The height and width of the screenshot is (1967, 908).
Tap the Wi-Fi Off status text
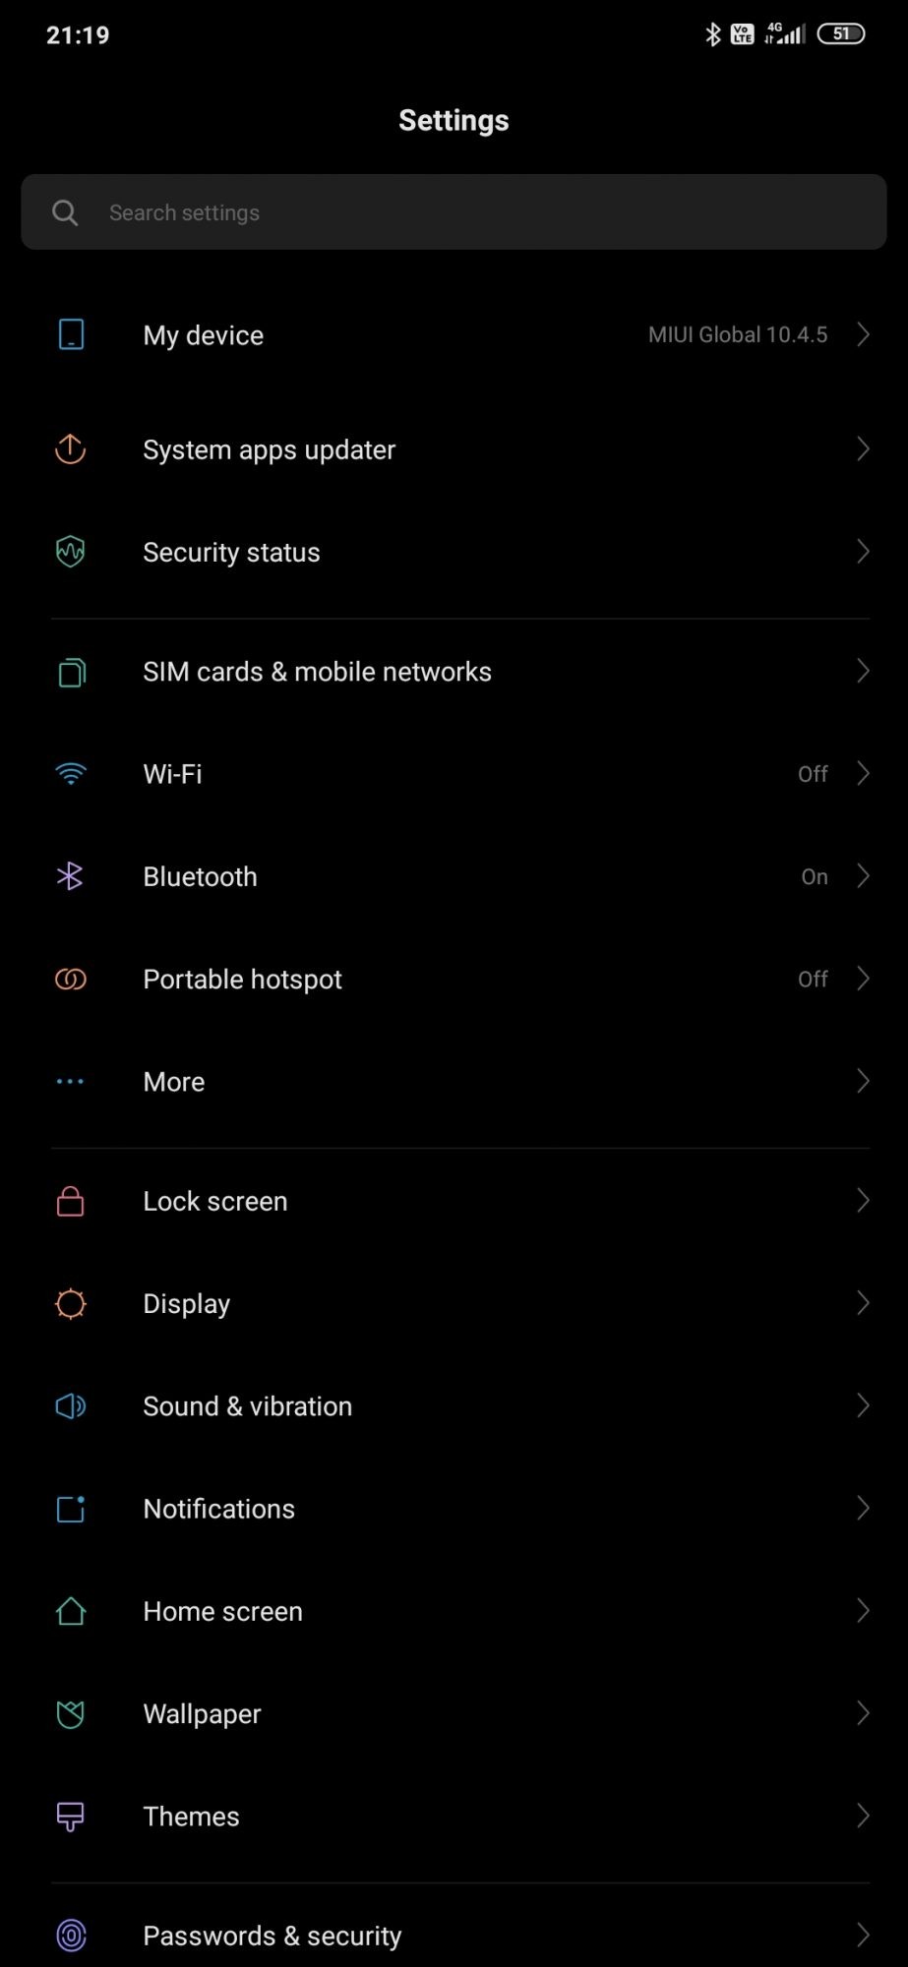pos(813,774)
